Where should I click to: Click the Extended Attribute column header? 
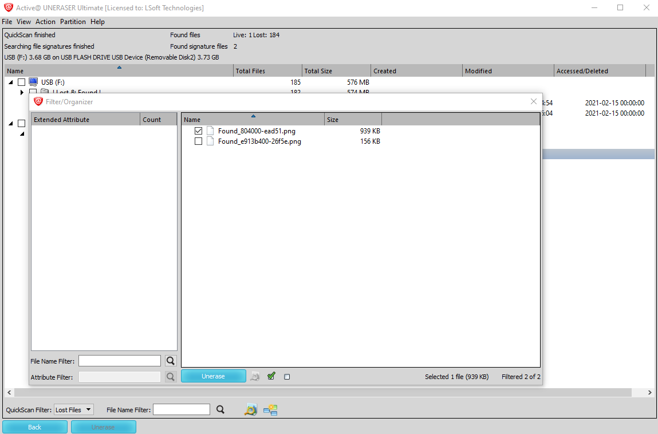coord(85,120)
